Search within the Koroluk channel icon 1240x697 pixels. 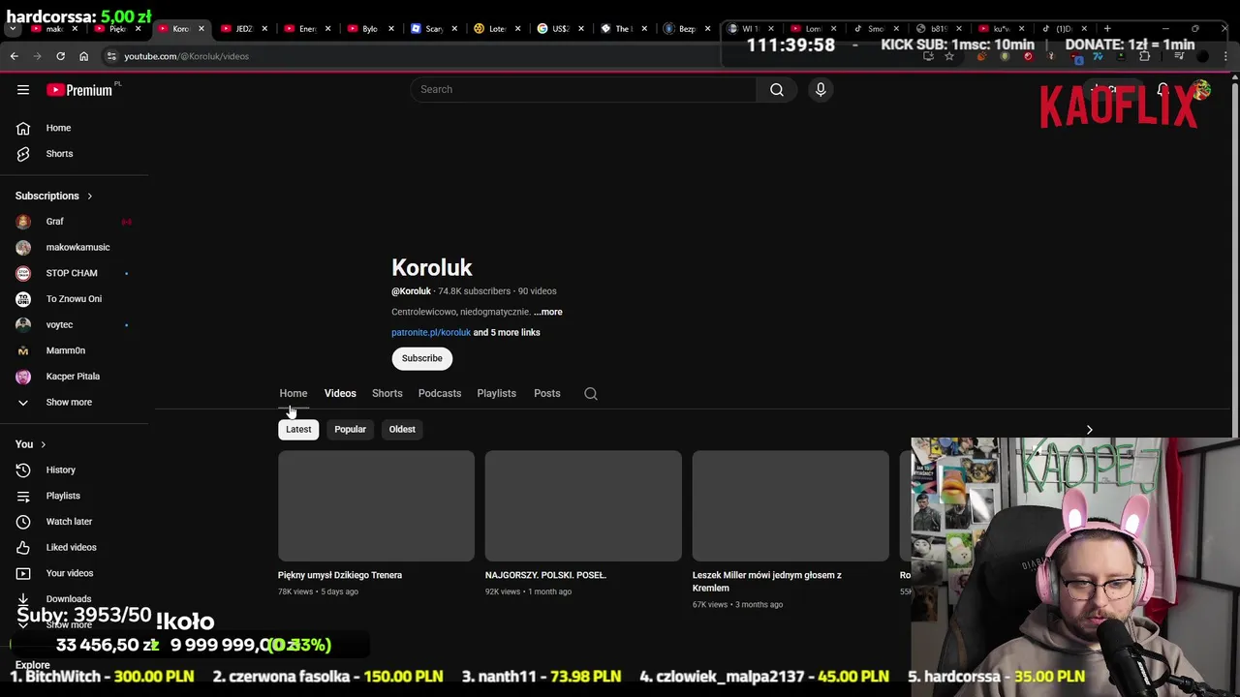(591, 394)
